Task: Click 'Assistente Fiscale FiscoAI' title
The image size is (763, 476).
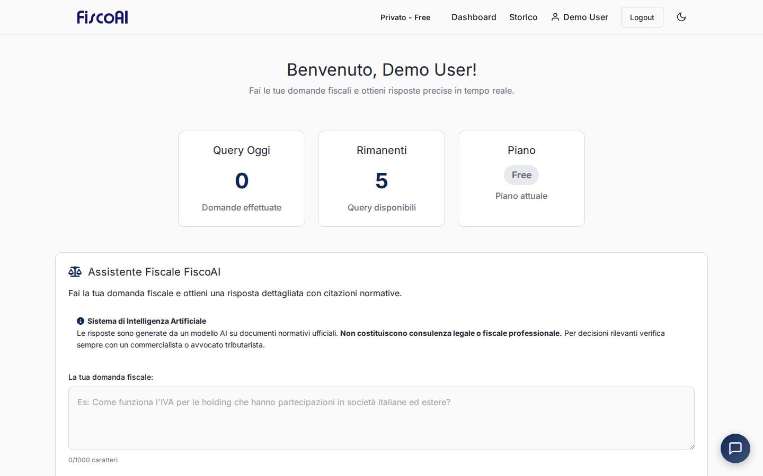Action: (154, 272)
